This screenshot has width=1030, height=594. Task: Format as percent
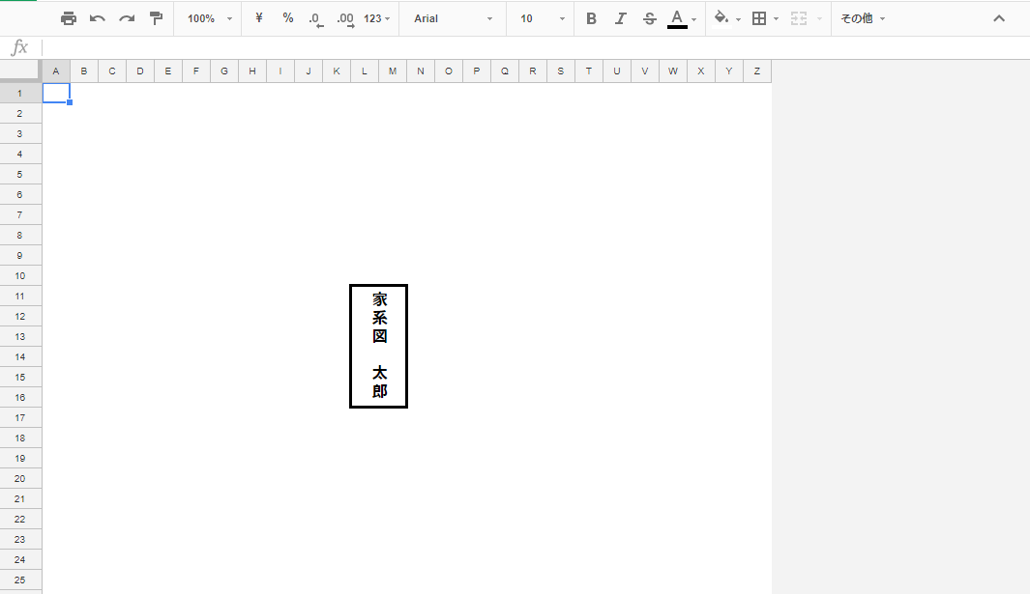[x=288, y=18]
